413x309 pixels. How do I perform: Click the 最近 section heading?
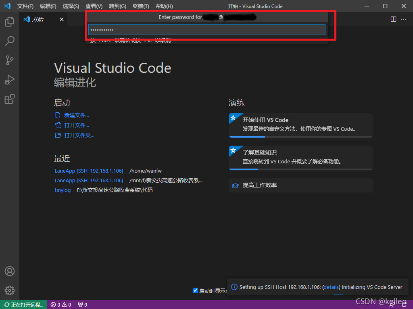62,159
